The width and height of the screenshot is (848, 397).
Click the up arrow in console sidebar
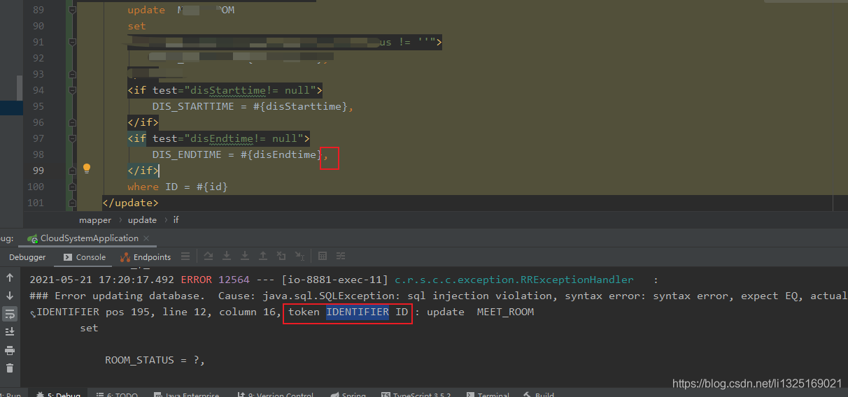pos(10,277)
